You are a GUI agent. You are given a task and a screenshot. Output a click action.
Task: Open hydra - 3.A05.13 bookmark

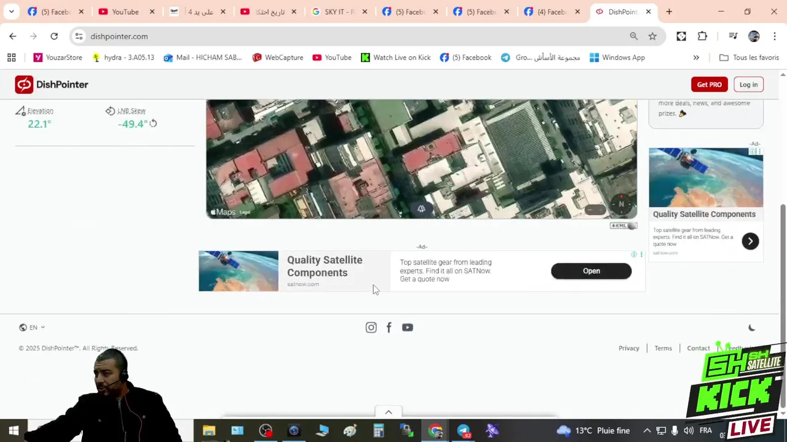[123, 58]
